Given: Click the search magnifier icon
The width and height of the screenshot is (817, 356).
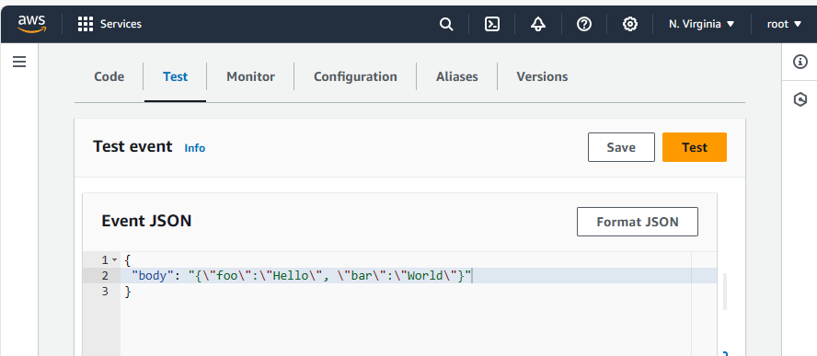Looking at the screenshot, I should 446,24.
